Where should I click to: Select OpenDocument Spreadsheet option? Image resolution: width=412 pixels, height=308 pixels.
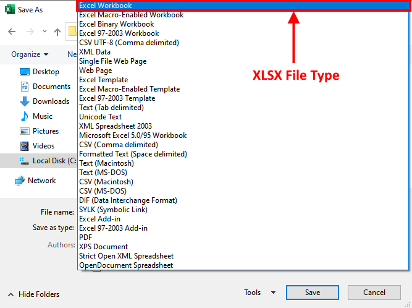coord(243,265)
